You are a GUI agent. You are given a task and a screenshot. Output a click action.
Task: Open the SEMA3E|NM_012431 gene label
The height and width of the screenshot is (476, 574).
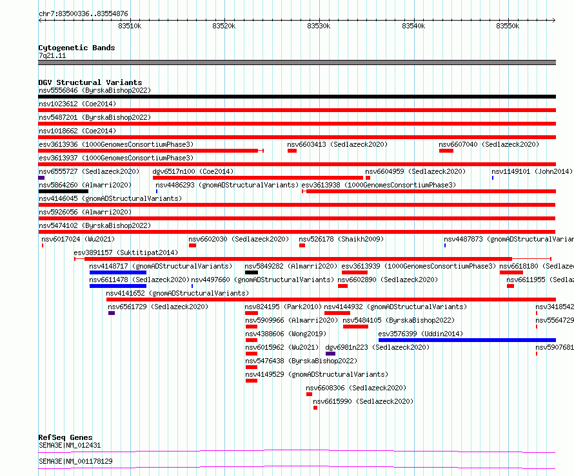[70, 445]
